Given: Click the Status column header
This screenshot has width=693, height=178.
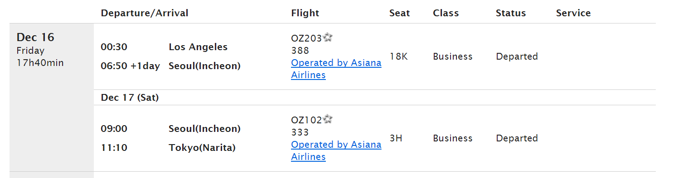Looking at the screenshot, I should [x=511, y=13].
